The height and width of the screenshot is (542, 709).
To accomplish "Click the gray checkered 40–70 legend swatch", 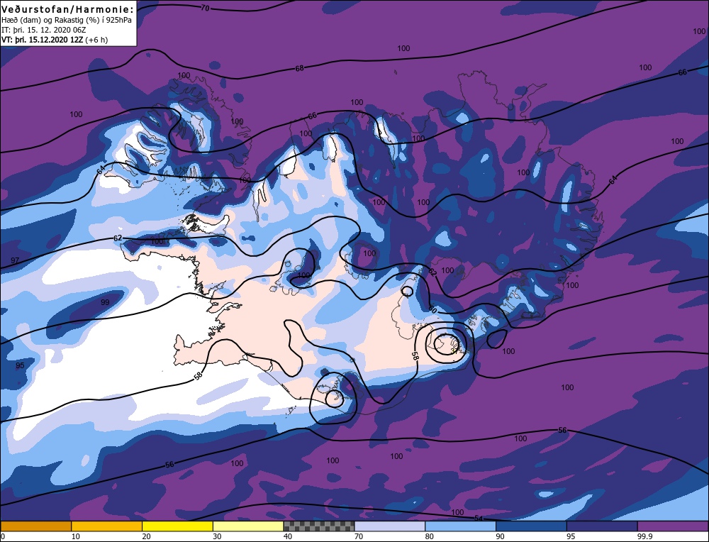I will coord(319,526).
